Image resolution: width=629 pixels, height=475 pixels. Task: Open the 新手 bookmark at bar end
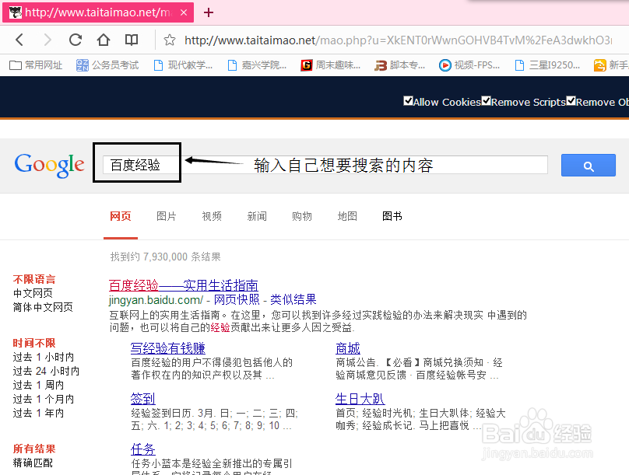[x=611, y=65]
